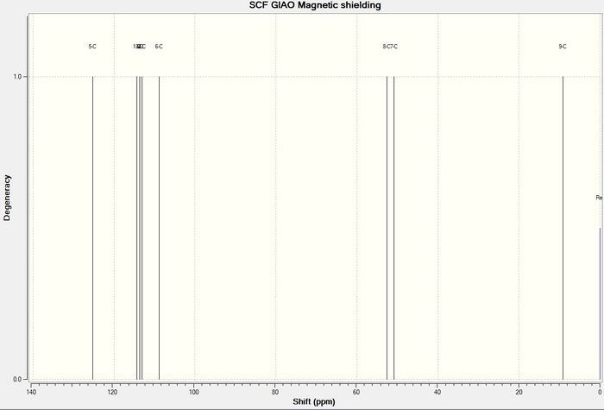The height and width of the screenshot is (410, 604).
Task: Click the "8-C" label text
Action: pos(387,47)
